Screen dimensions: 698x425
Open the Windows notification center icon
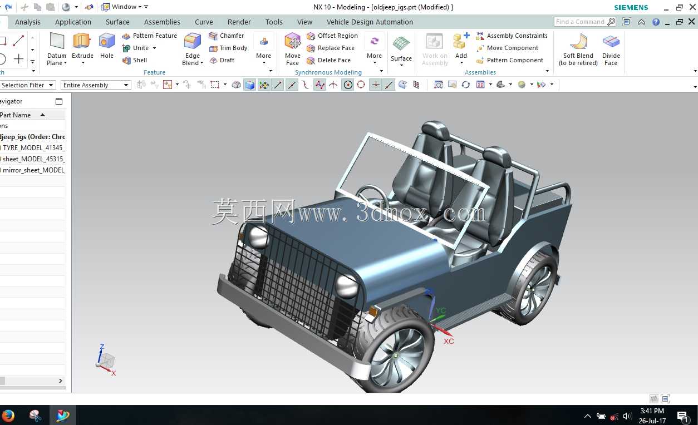point(682,416)
